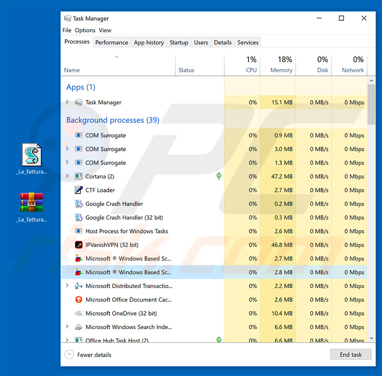Collapse view using Fewer details arrow

click(x=69, y=355)
